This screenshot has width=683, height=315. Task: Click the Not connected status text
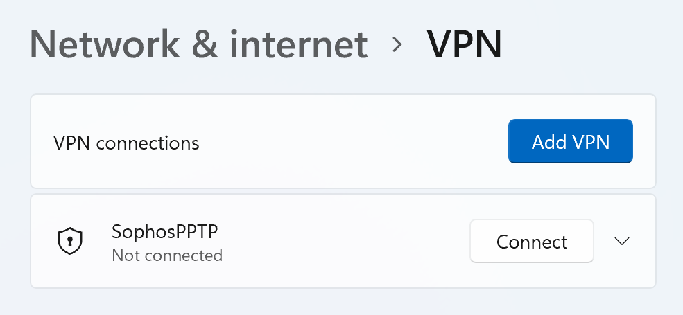pos(166,255)
